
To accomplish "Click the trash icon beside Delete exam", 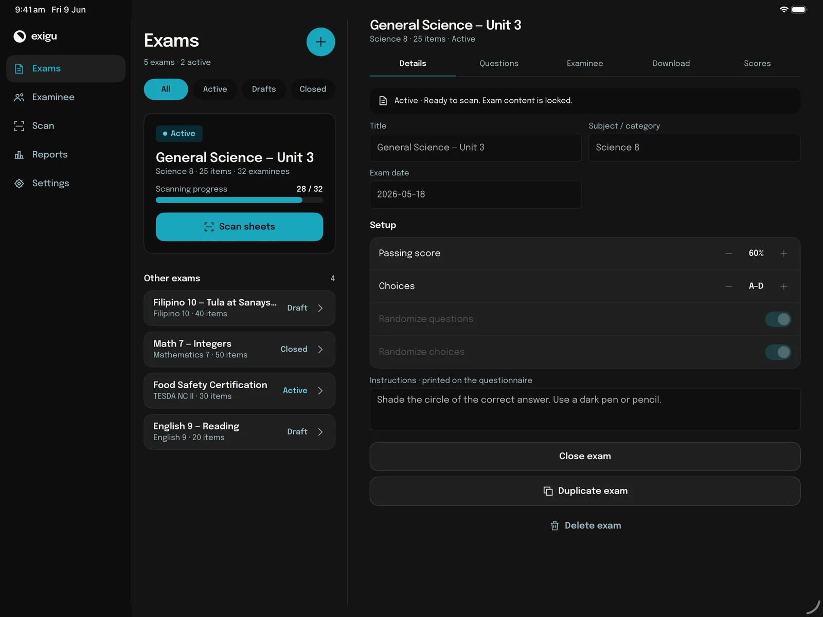I will click(554, 525).
